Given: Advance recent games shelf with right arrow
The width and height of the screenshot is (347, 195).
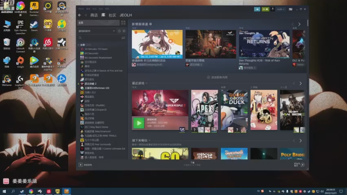Looking at the screenshot, I should click(301, 83).
